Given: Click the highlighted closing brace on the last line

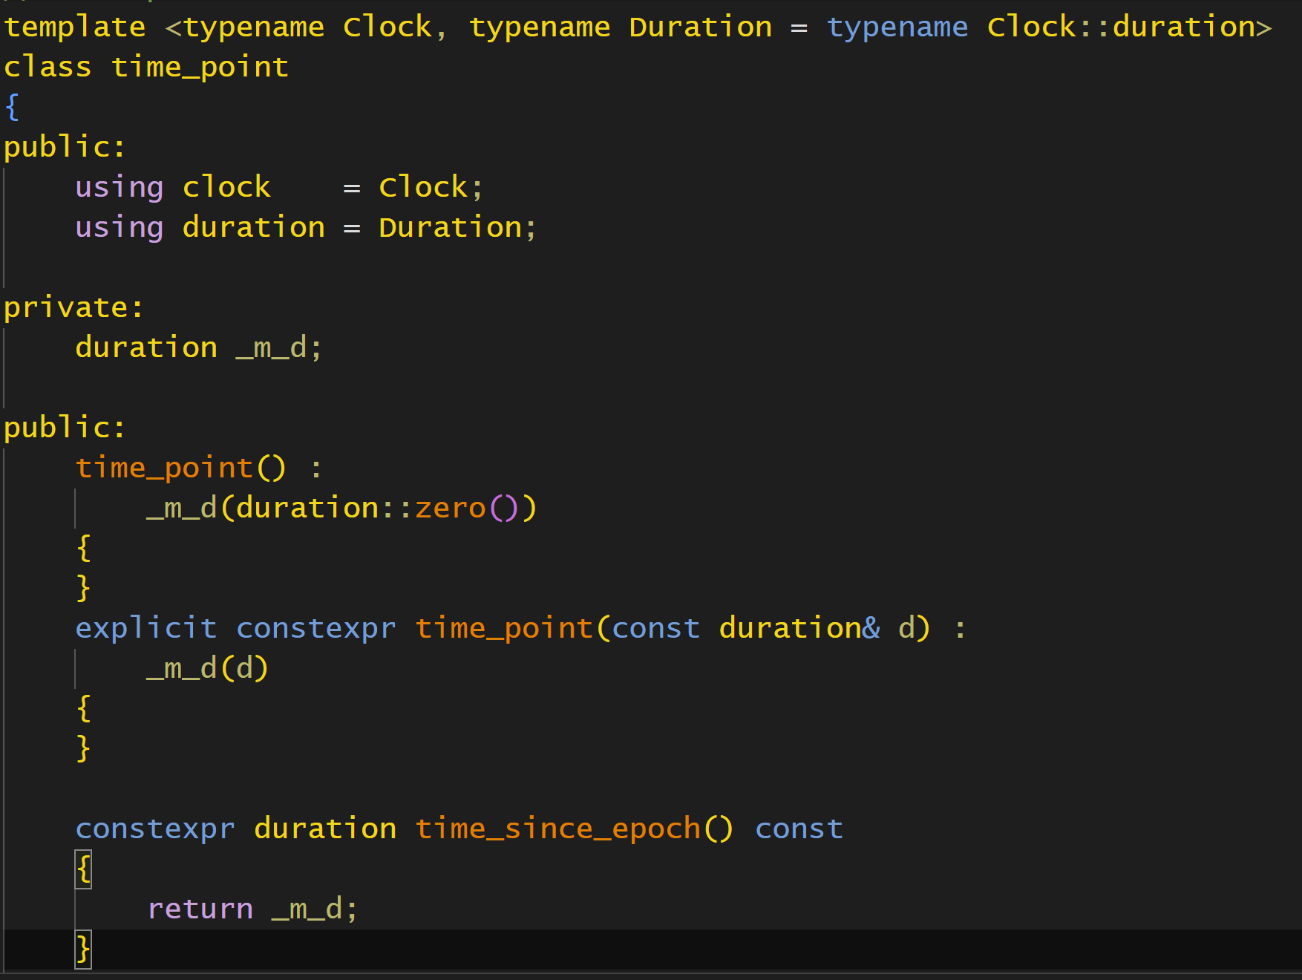Looking at the screenshot, I should pyautogui.click(x=83, y=950).
